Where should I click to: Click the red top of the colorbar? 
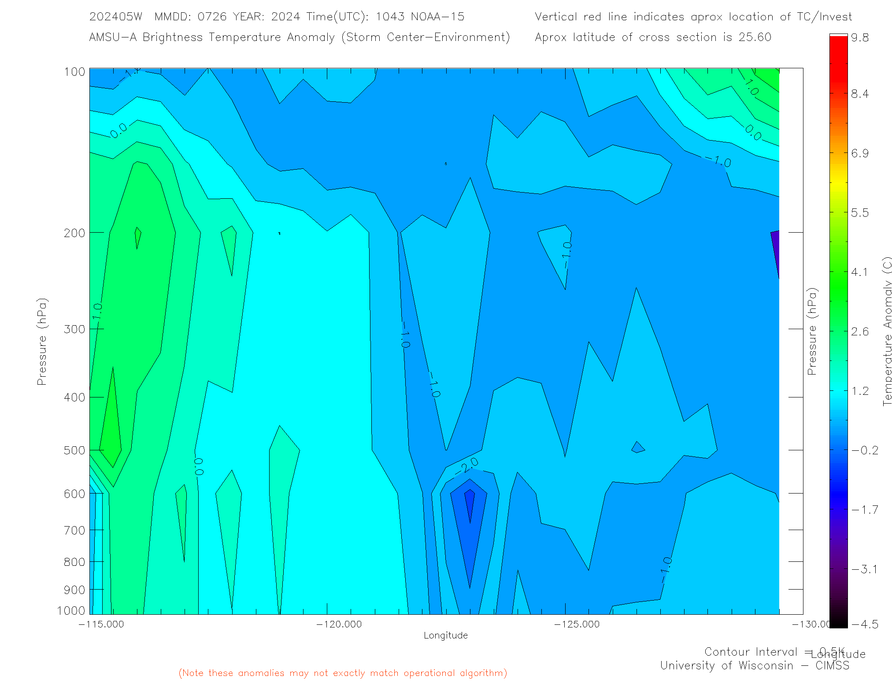pyautogui.click(x=838, y=48)
